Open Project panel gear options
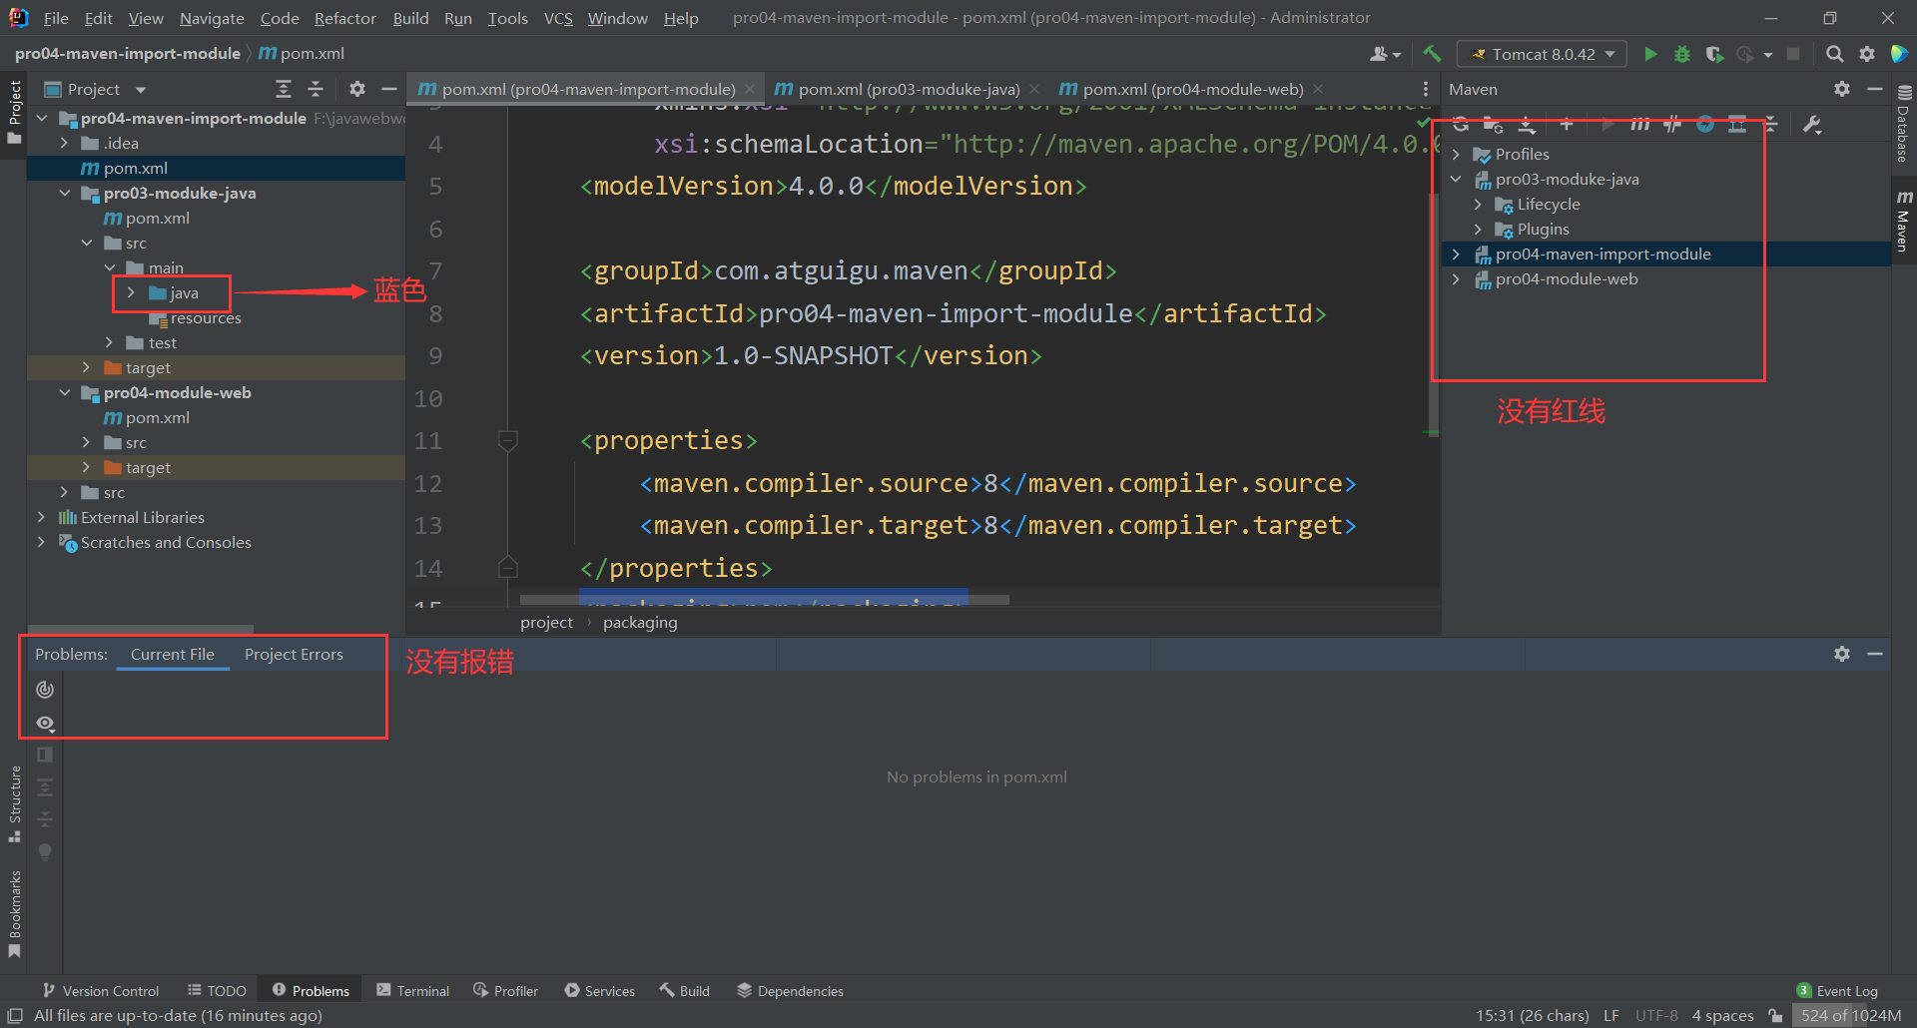Screen dimensions: 1917x1028 356,89
